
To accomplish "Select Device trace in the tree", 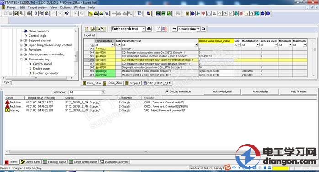I will click(41, 69).
